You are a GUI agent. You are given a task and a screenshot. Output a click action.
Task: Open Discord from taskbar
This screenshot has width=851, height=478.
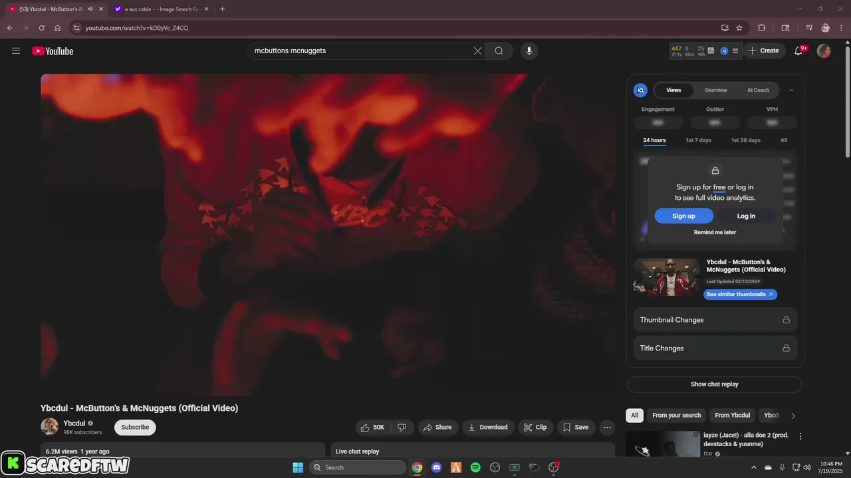click(x=436, y=467)
